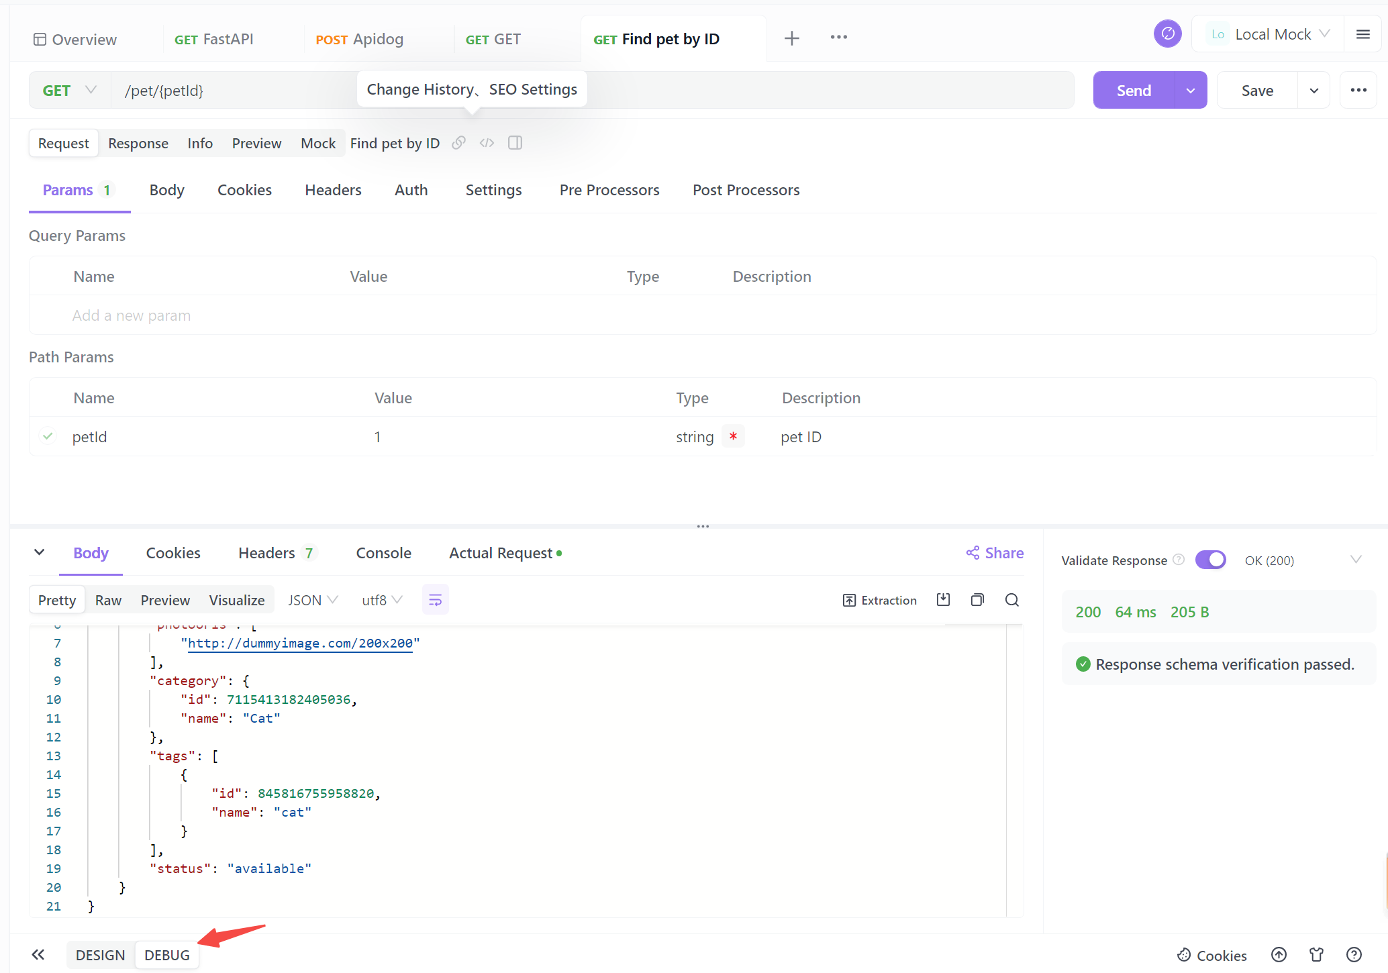Open the Body request tab
The width and height of the screenshot is (1388, 973).
point(167,190)
